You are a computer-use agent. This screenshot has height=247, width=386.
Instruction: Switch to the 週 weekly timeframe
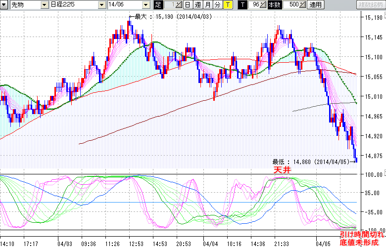coord(197,5)
